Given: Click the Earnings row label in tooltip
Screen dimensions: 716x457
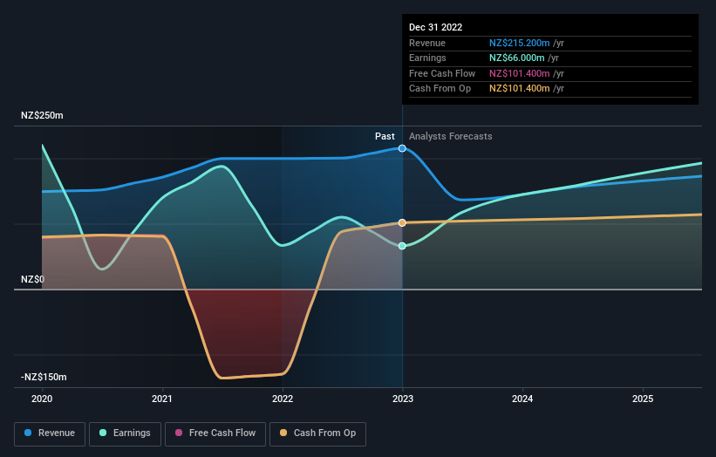Looking at the screenshot, I should (427, 58).
